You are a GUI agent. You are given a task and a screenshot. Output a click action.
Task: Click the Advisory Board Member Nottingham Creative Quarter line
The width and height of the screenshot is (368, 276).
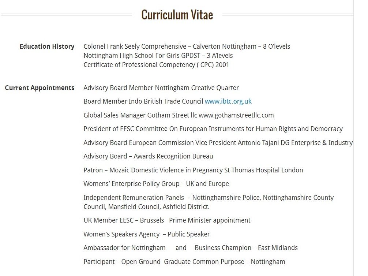pos(161,88)
